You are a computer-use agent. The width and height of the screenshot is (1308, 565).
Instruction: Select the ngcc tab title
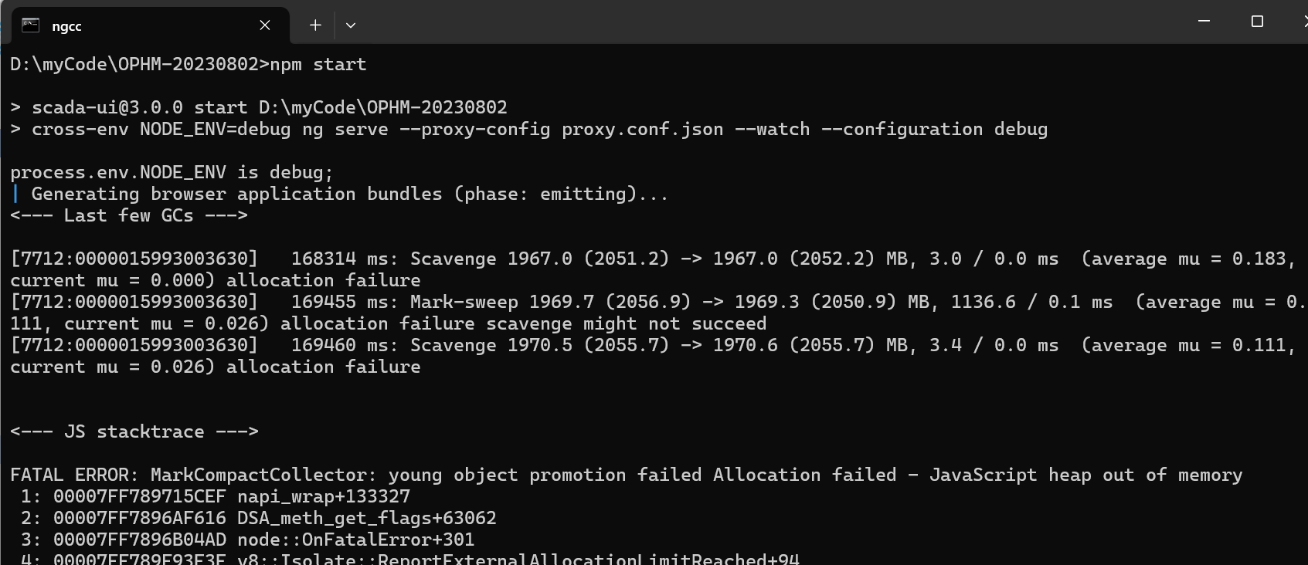[66, 26]
